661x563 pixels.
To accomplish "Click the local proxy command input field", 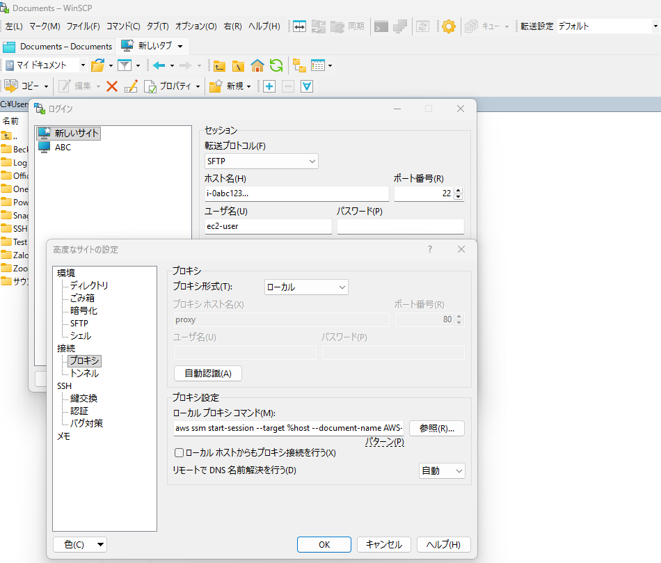I will 288,427.
